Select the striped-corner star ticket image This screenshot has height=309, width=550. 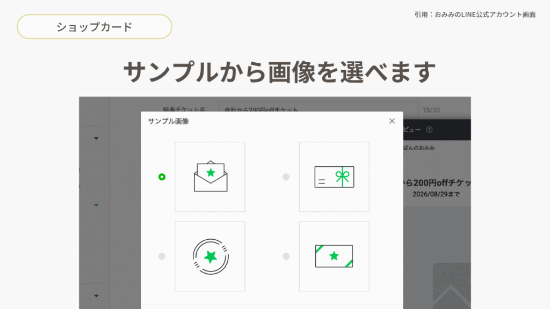tap(334, 256)
